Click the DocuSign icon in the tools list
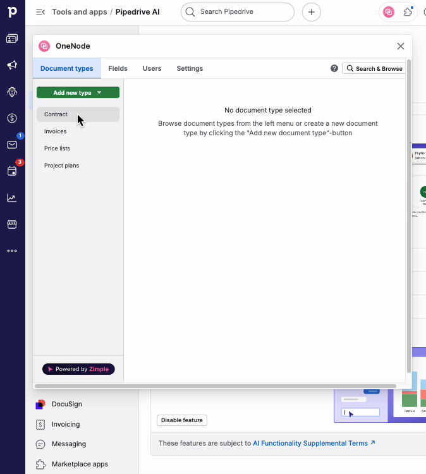The image size is (426, 474). [40, 404]
